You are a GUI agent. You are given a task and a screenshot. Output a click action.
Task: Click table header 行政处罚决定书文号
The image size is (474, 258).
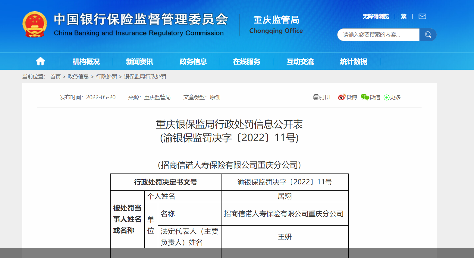(166, 182)
